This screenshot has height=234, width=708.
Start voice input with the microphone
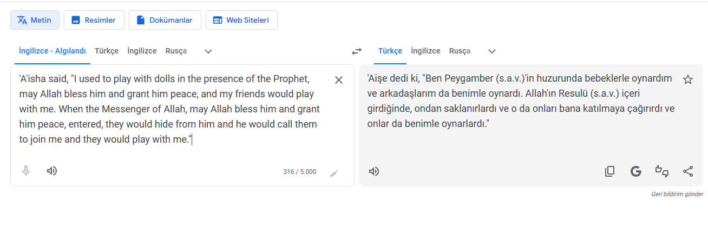[x=25, y=171]
